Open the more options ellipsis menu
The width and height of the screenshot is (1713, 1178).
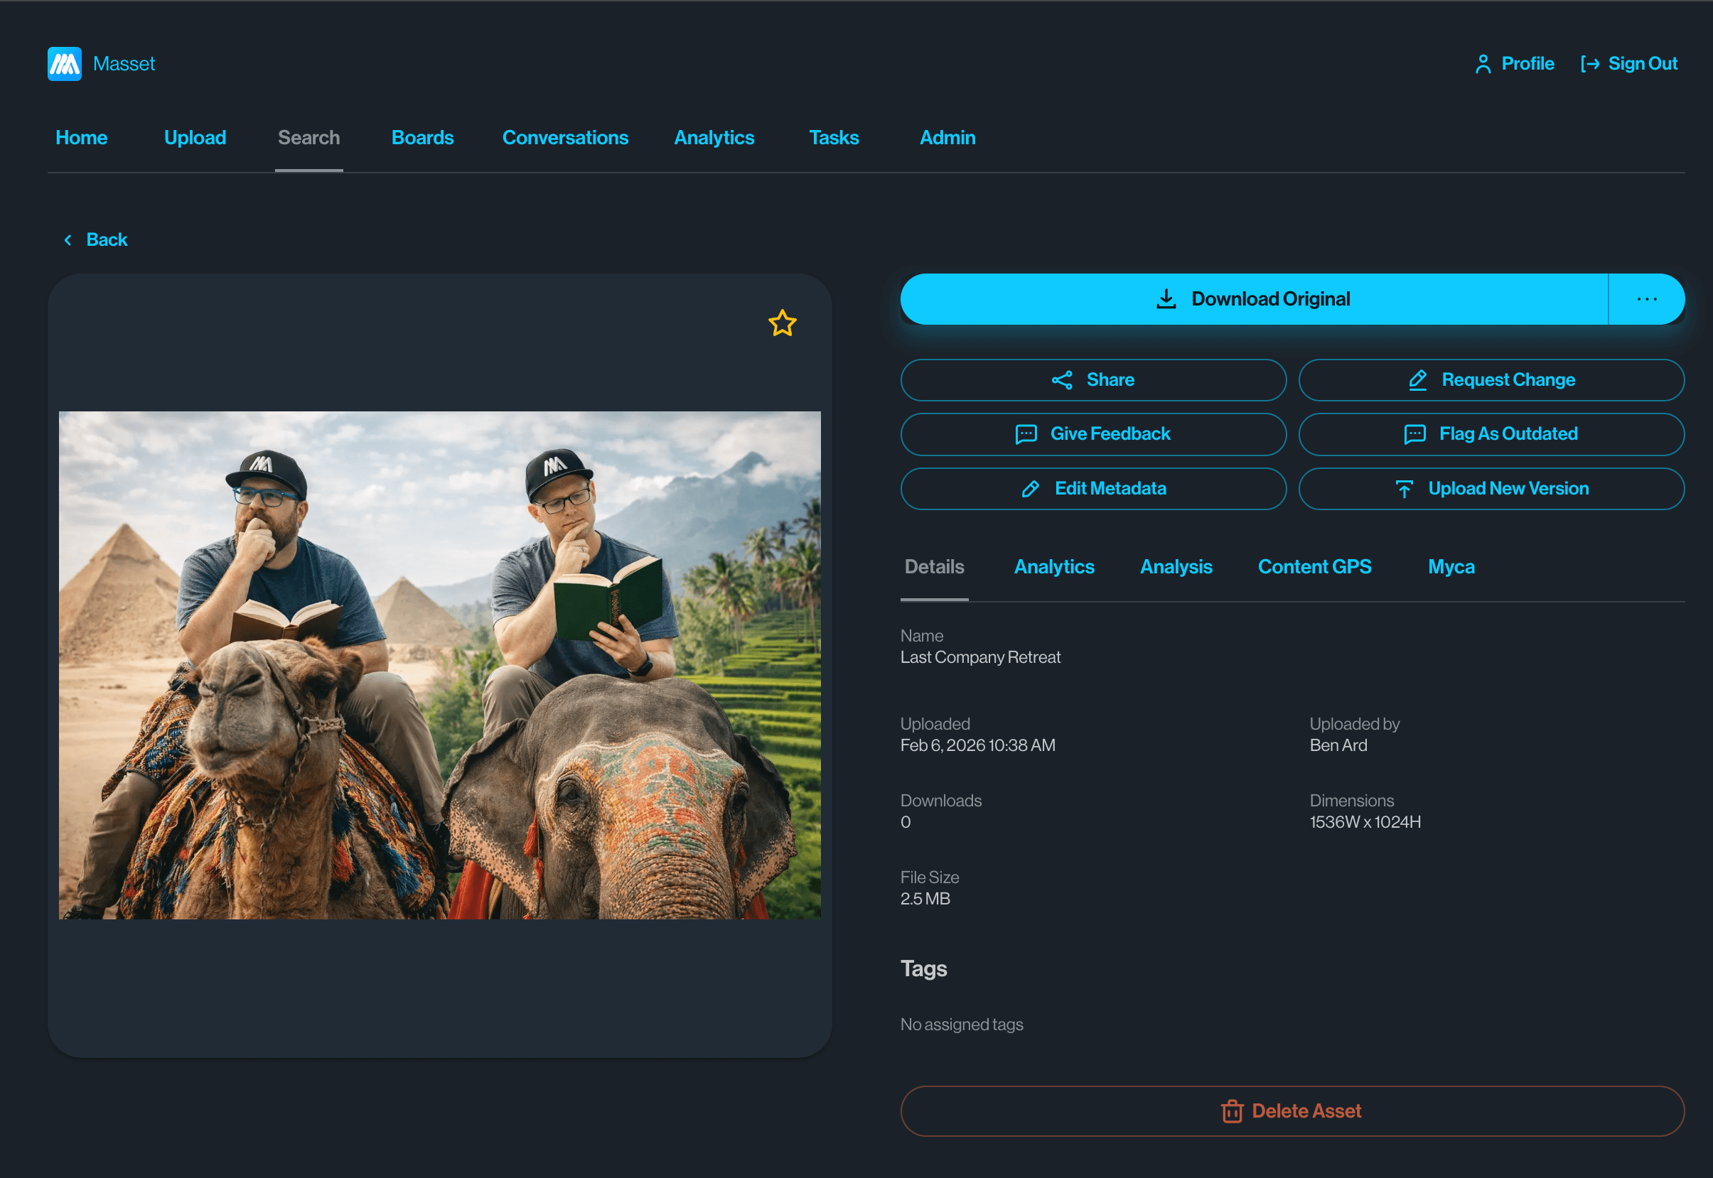[1648, 299]
